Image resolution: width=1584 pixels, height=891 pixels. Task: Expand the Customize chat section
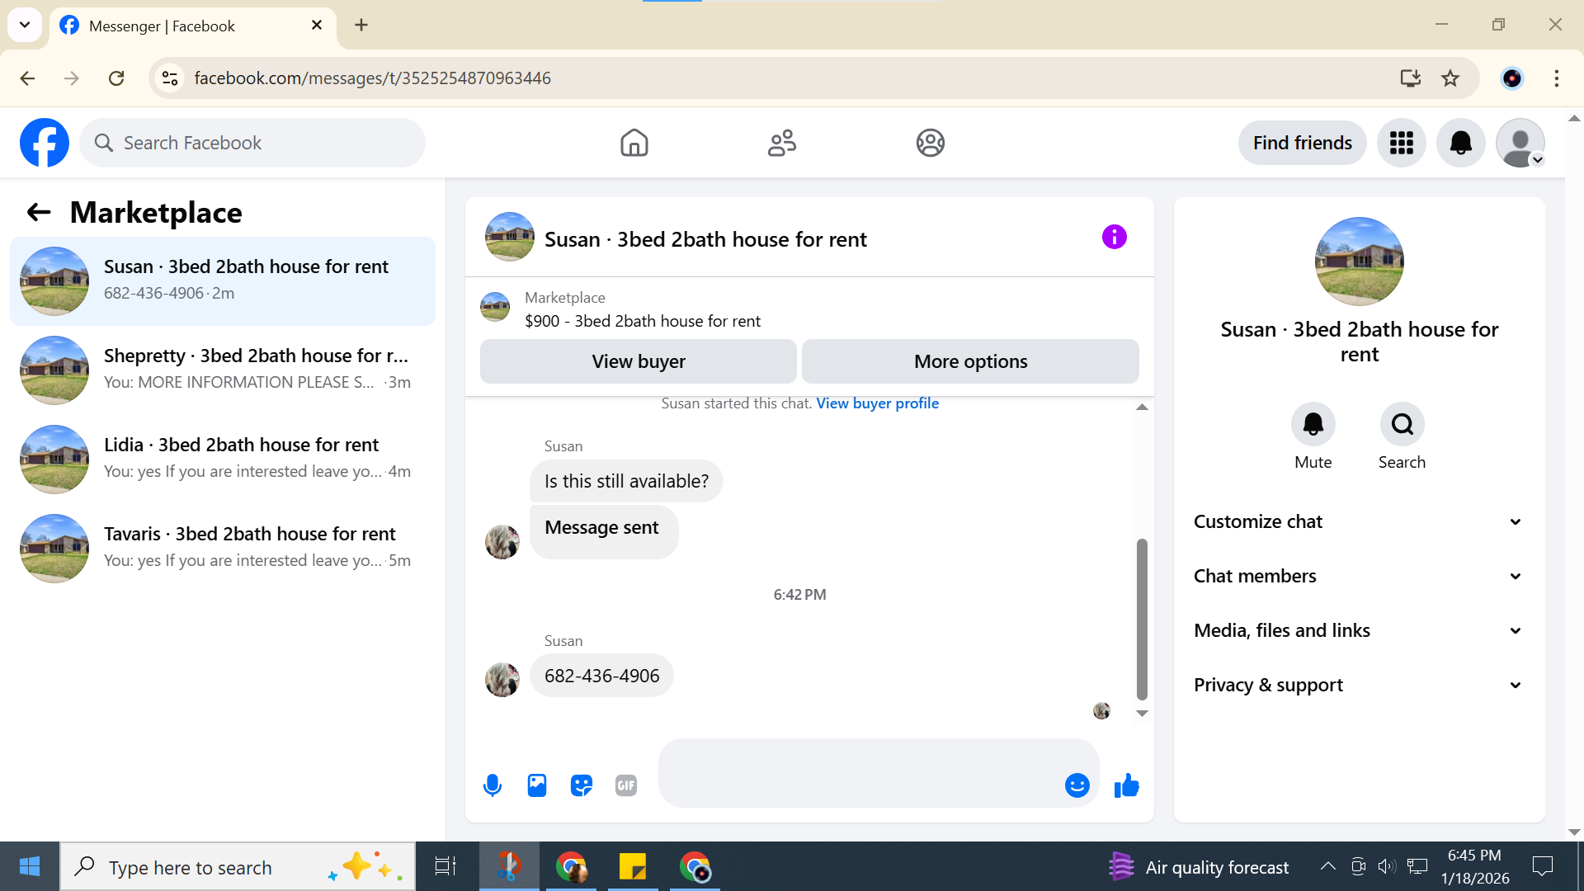(1359, 521)
